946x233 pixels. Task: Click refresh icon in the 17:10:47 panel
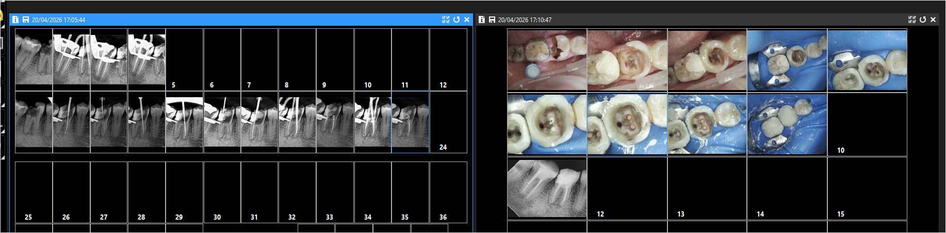(923, 20)
